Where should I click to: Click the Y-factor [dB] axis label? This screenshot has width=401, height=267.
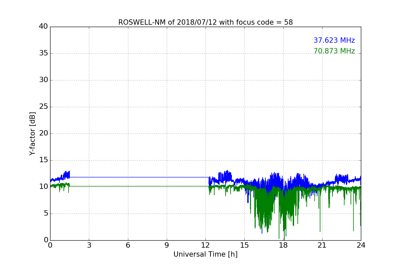tap(32, 133)
